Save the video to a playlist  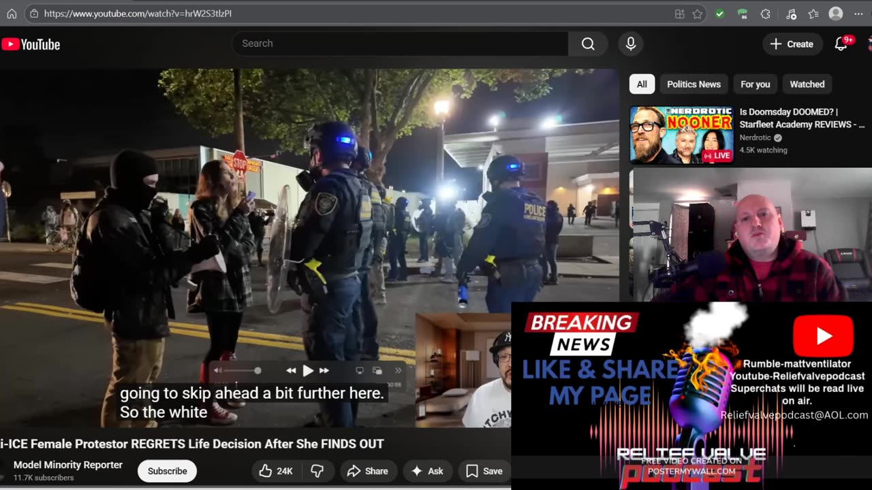tap(484, 471)
